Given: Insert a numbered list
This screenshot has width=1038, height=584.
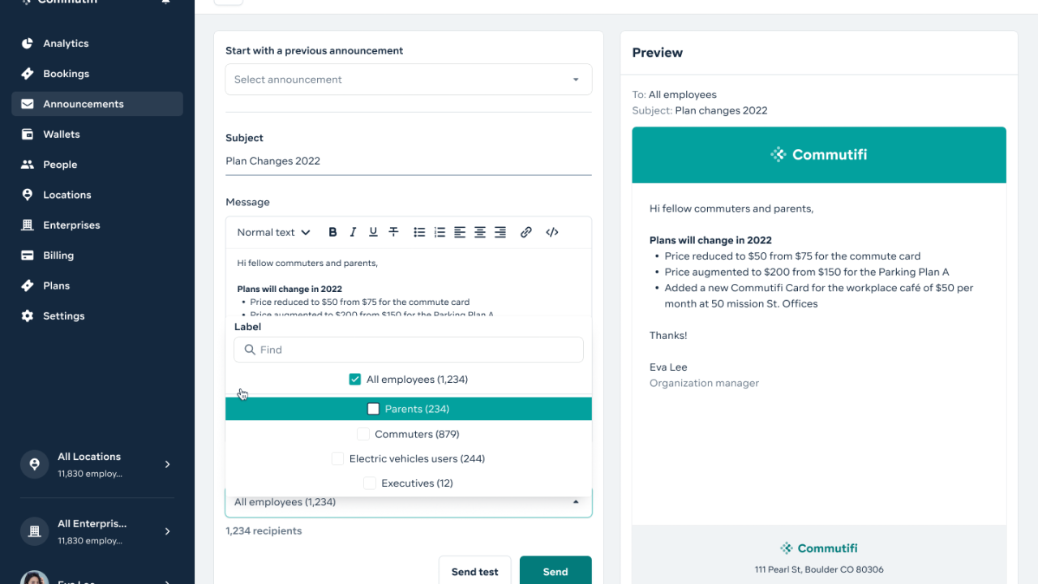Looking at the screenshot, I should 440,232.
